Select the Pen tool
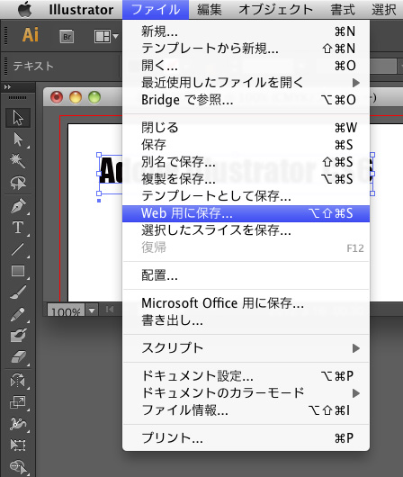 (x=18, y=206)
